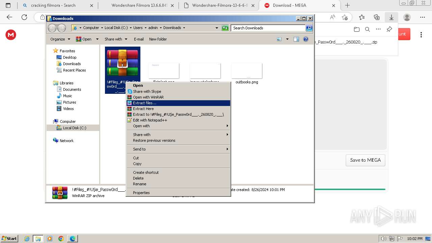The height and width of the screenshot is (243, 432).
Task: Click the Explorer help icon
Action: pos(306,39)
